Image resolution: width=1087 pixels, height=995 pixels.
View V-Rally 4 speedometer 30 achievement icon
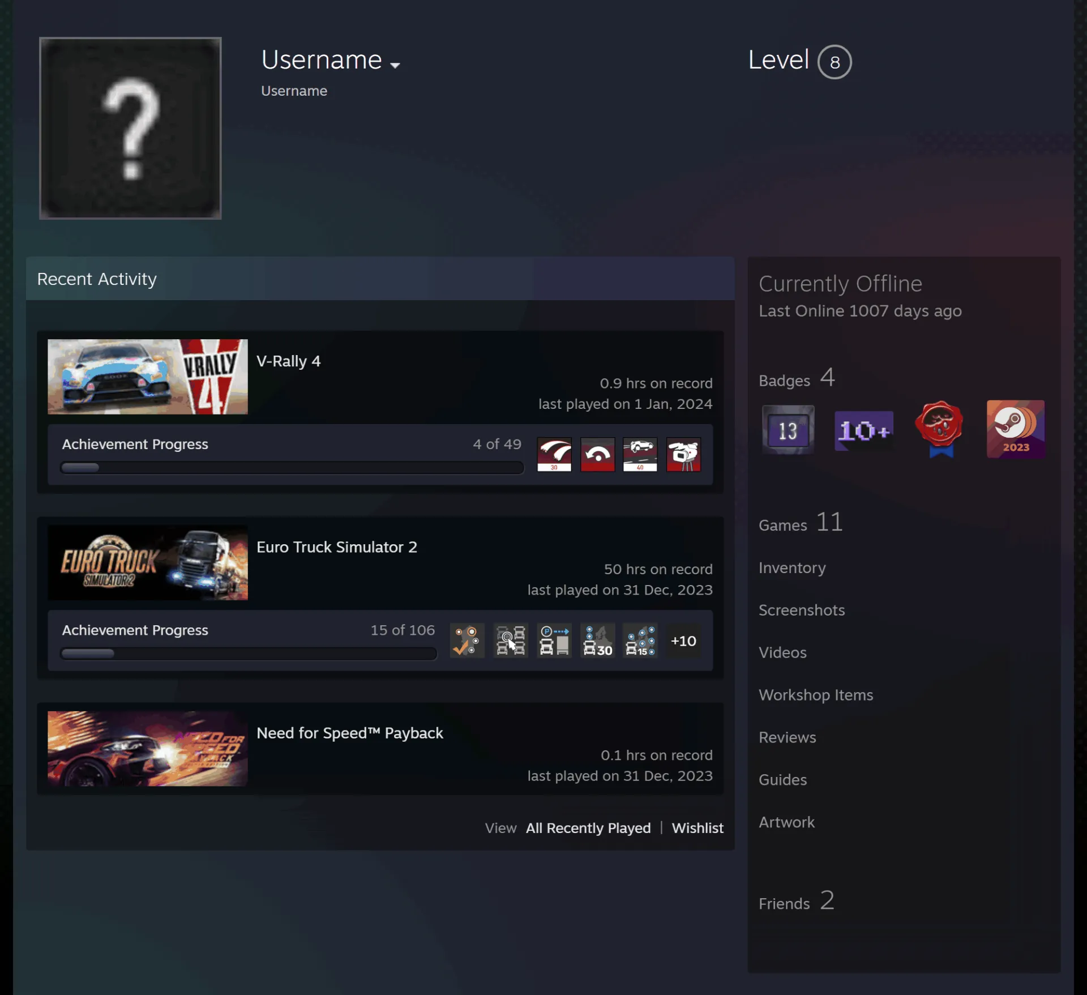click(x=554, y=454)
